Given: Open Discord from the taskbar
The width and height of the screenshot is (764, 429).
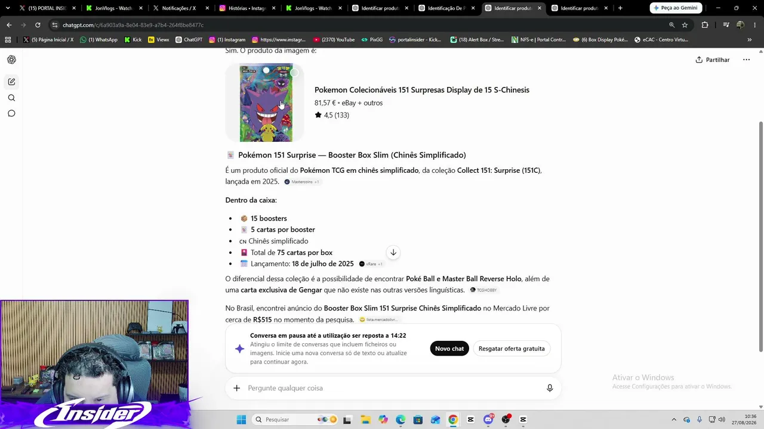Looking at the screenshot, I should (x=488, y=419).
